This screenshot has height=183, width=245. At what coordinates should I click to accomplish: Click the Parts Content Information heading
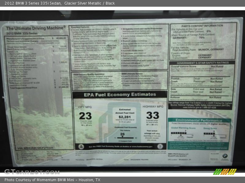(x=204, y=26)
